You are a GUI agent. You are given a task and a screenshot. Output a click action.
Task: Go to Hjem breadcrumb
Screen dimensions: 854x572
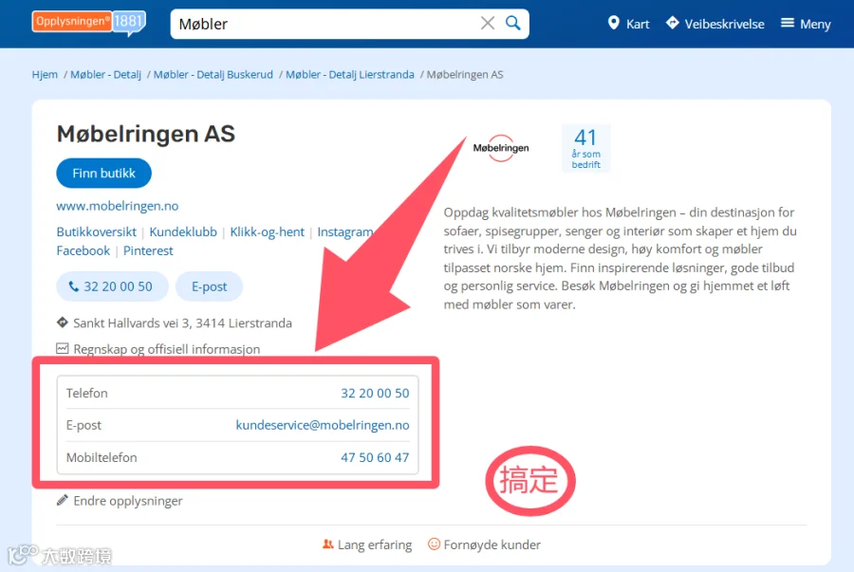[x=45, y=75]
